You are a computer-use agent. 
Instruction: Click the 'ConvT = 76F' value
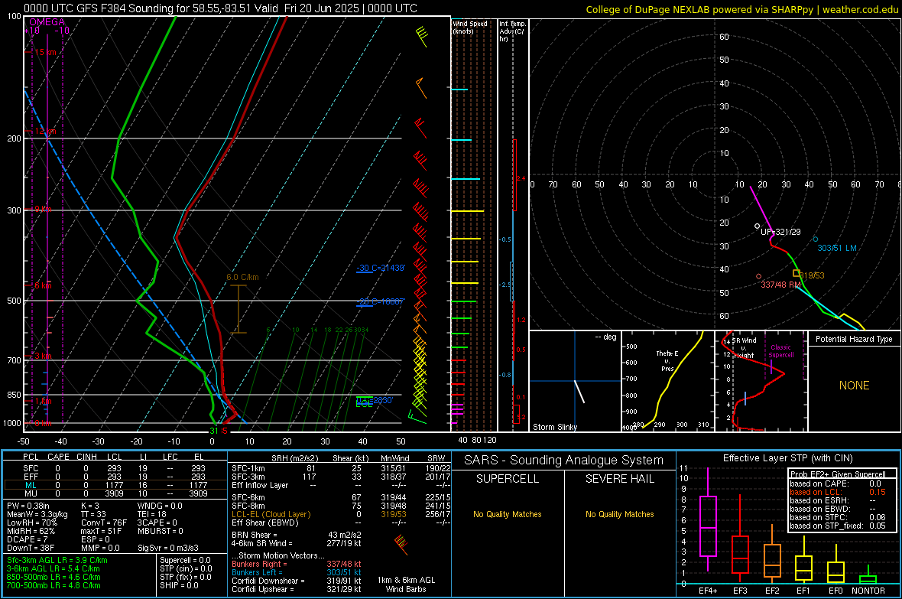(x=104, y=522)
